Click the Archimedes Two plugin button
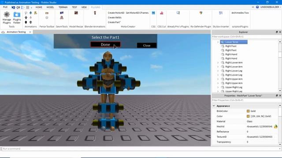Image resolution: width=282 pixels, height=158 pixels. [240, 13]
